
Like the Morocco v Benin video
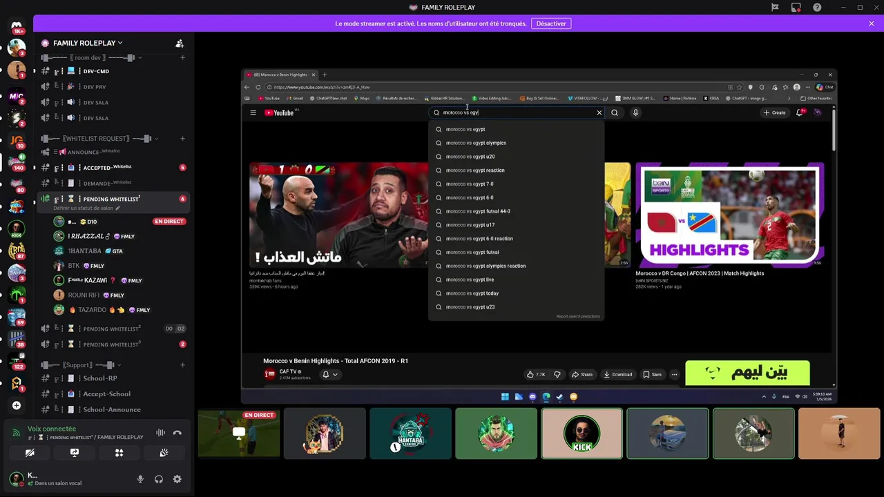(x=536, y=374)
